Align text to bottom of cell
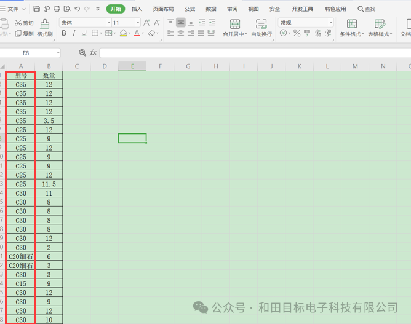This screenshot has width=411, height=324. coord(191,23)
